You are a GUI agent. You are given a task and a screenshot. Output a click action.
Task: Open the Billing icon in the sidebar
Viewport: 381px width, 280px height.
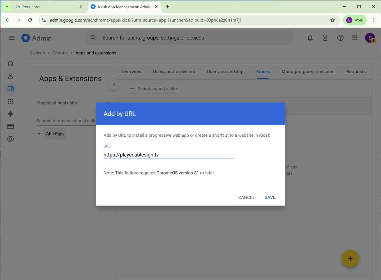point(10,127)
